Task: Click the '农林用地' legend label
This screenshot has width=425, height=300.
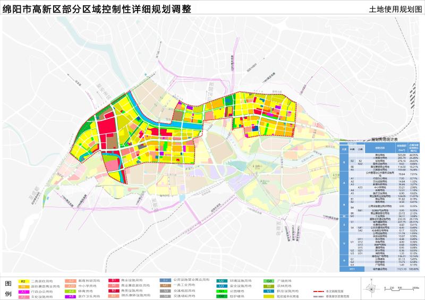Action: coord(284,286)
